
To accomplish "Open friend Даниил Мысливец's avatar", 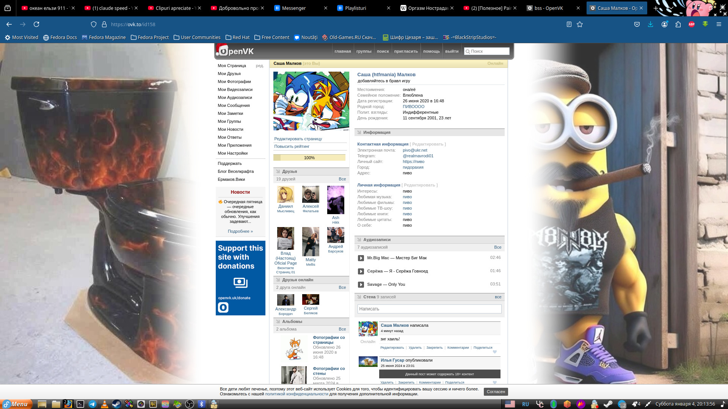I will (286, 194).
